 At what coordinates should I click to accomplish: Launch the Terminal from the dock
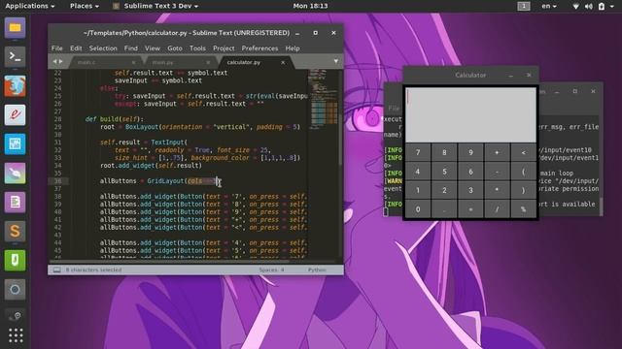(16, 56)
